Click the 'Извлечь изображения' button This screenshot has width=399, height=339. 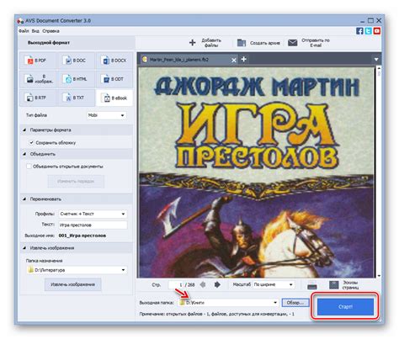pos(72,284)
